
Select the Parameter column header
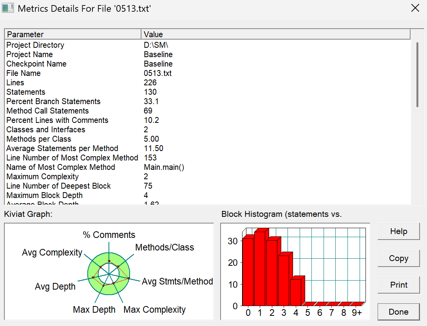tap(73, 34)
